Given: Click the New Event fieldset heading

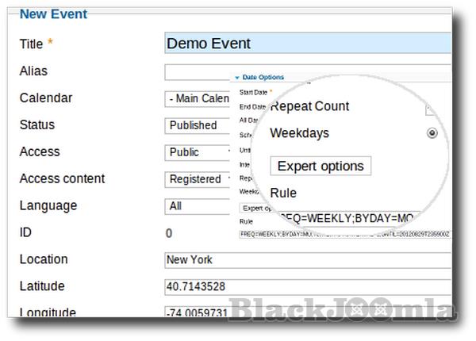Looking at the screenshot, I should point(53,13).
